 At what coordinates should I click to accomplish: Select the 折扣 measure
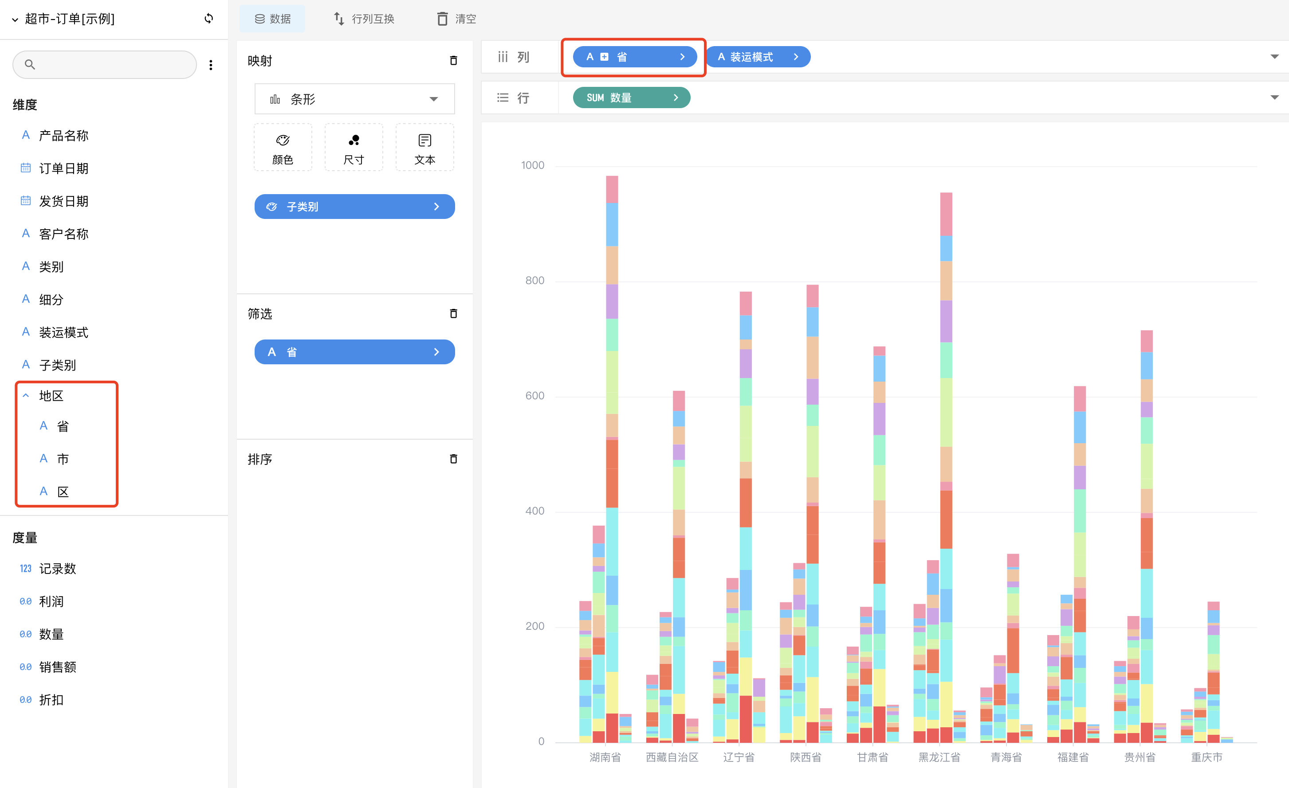pos(51,700)
